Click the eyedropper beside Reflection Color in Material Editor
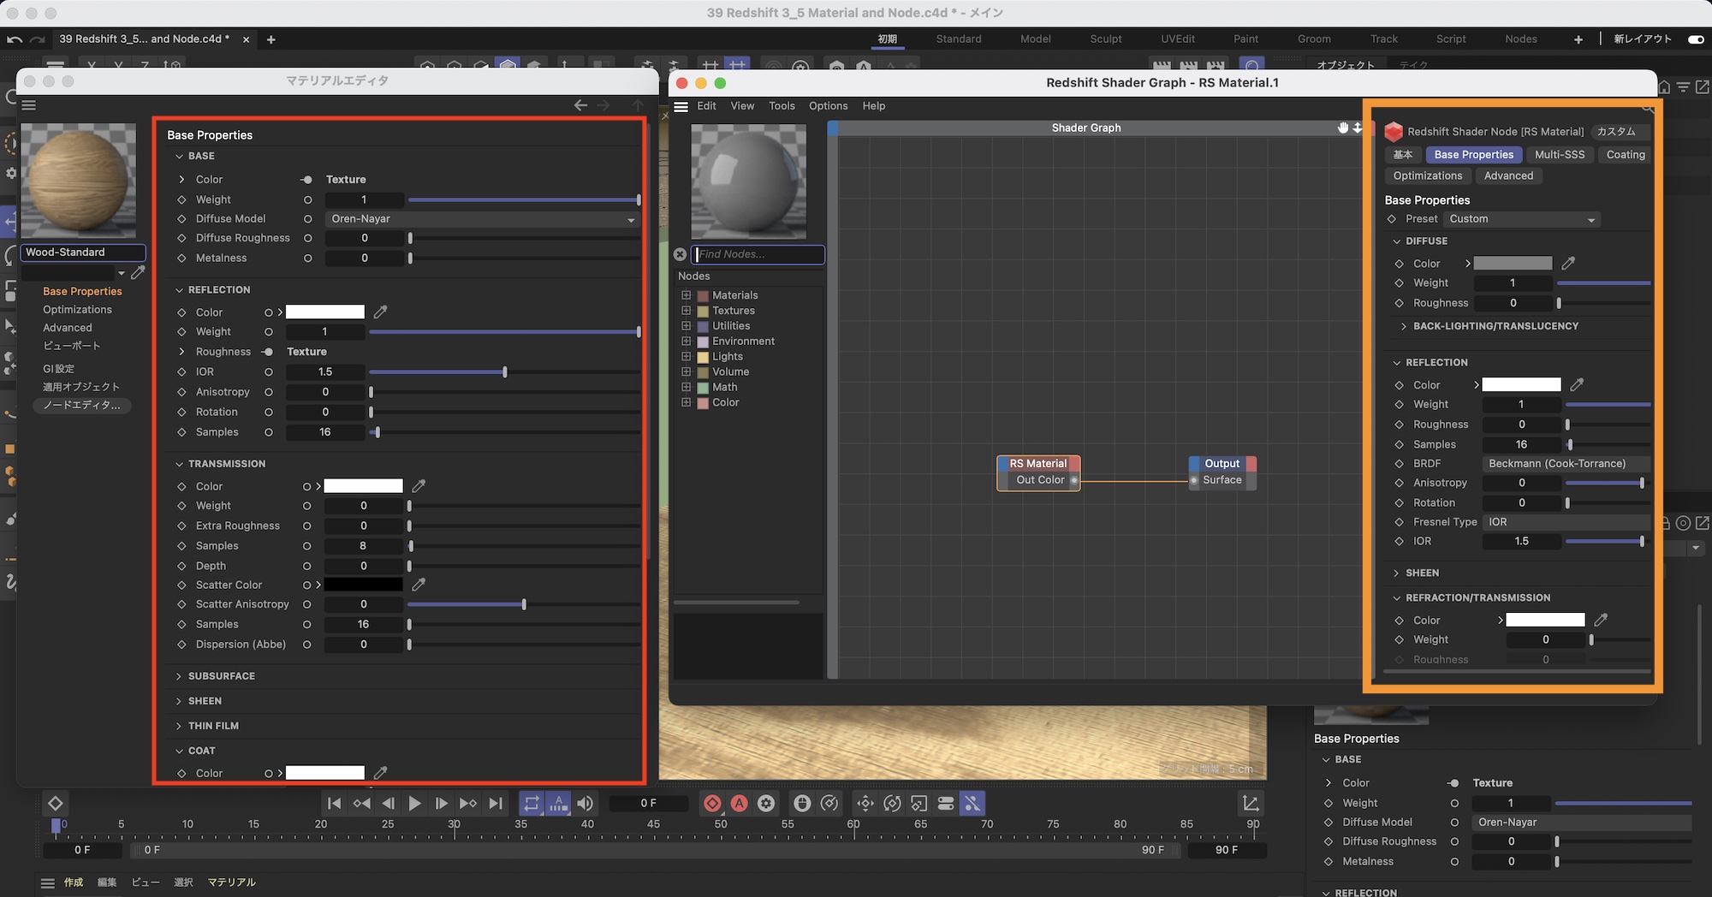 [381, 312]
